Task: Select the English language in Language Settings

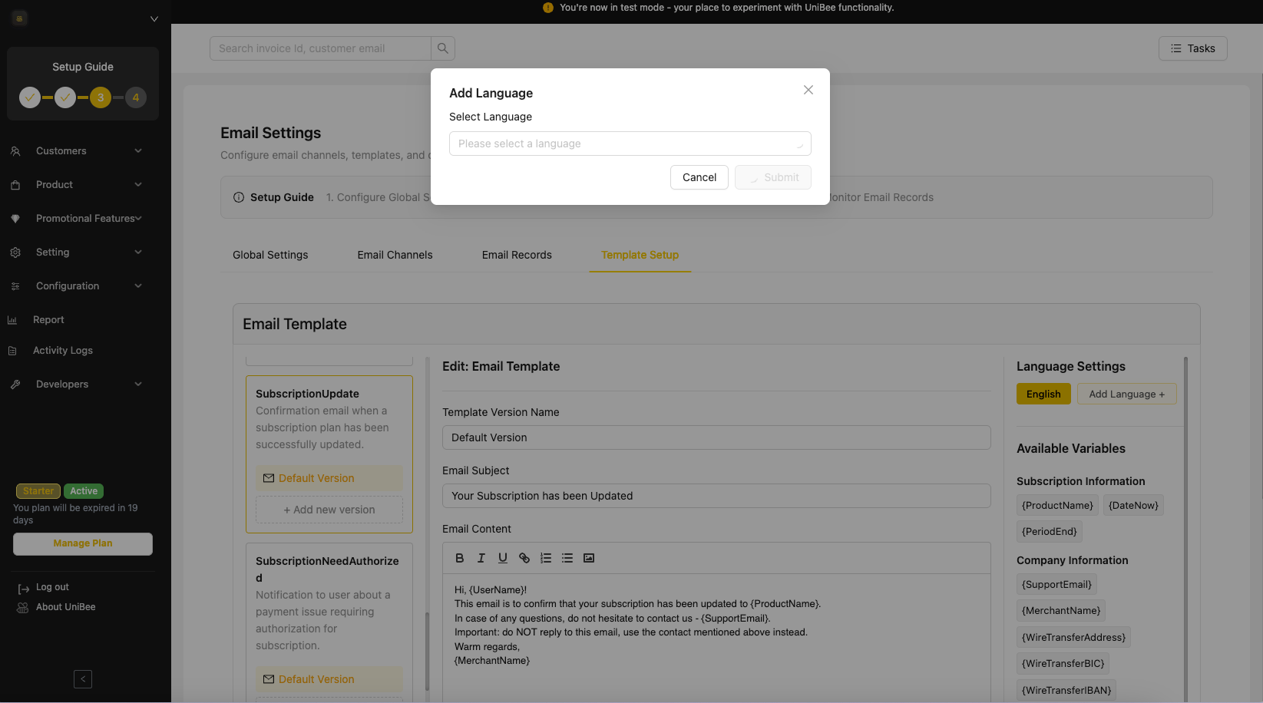Action: 1043,394
